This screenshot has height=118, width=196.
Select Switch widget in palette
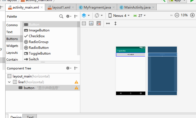pyautogui.click(x=50, y=59)
